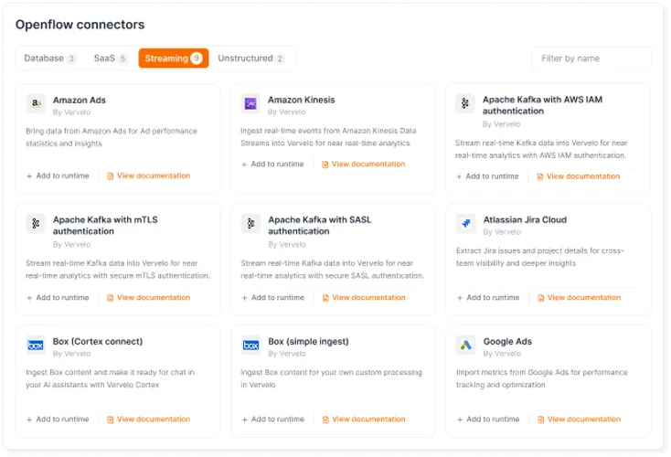The image size is (671, 457).
Task: Click plus icon in Kafka AWS IAM card
Action: (459, 176)
